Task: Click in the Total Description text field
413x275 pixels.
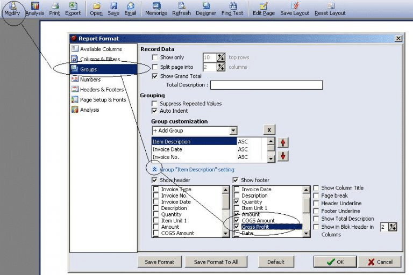Action: point(266,85)
